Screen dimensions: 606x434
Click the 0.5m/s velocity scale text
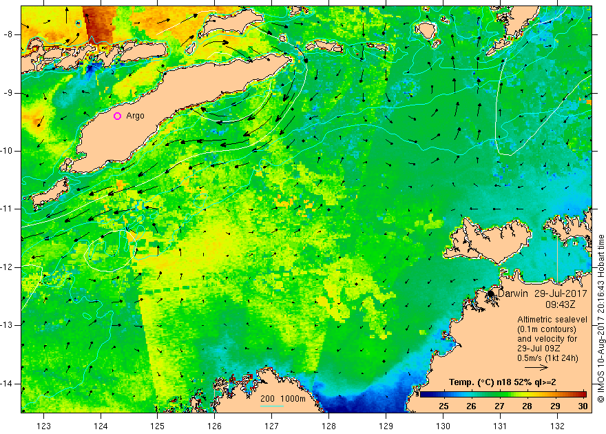pyautogui.click(x=547, y=358)
